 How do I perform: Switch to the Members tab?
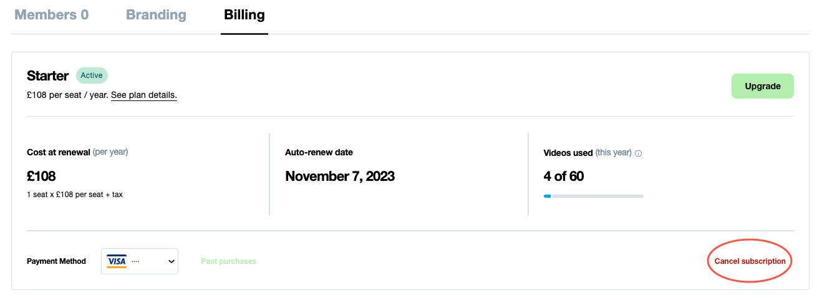coord(52,15)
